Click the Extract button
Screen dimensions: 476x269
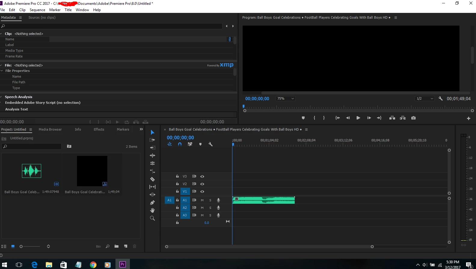click(x=403, y=118)
